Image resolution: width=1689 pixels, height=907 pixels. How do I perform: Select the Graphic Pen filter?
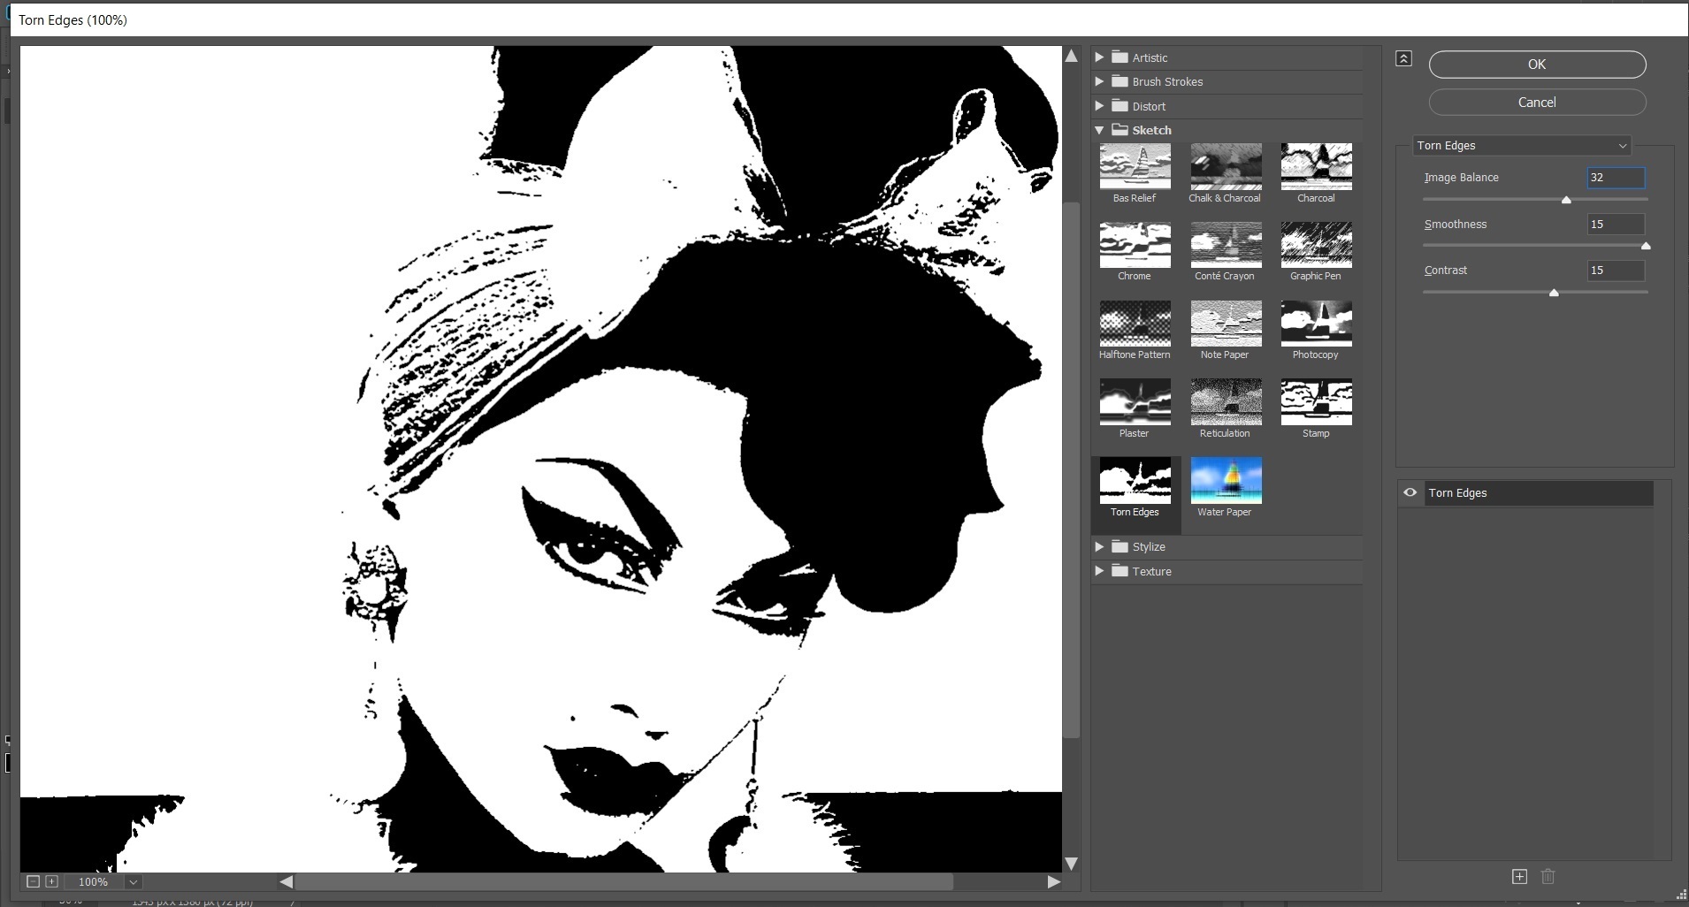point(1316,245)
